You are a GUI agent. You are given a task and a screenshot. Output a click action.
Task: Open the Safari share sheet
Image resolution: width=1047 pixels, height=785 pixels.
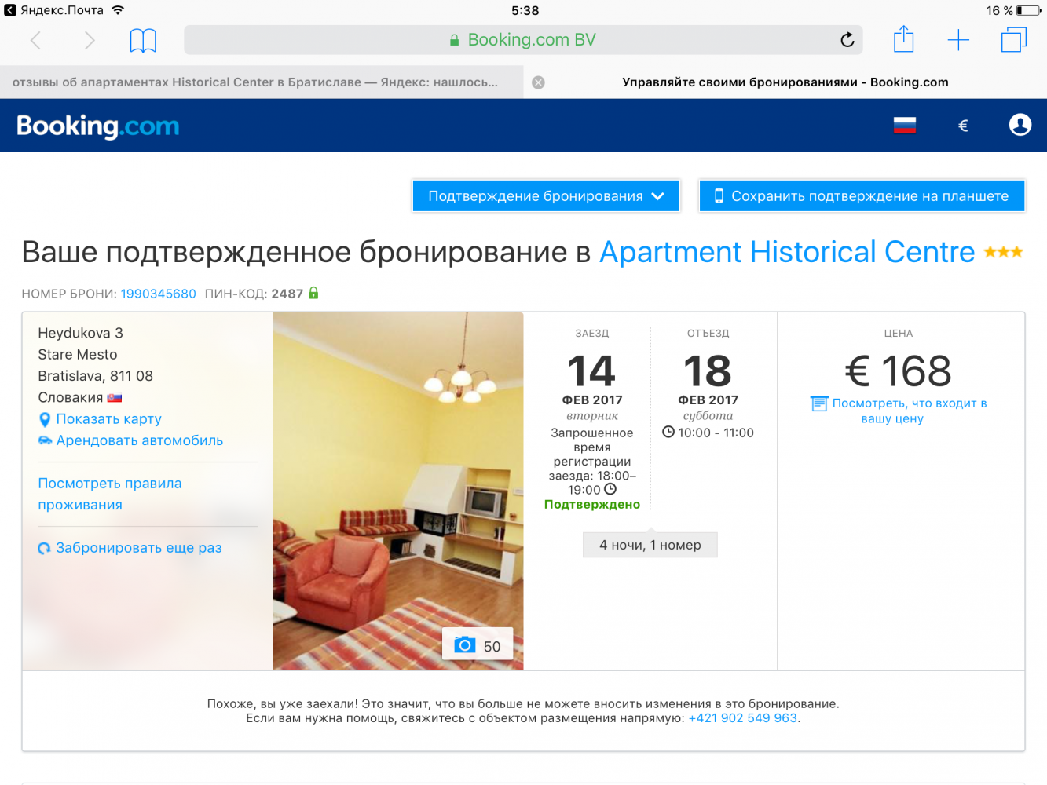click(x=903, y=39)
